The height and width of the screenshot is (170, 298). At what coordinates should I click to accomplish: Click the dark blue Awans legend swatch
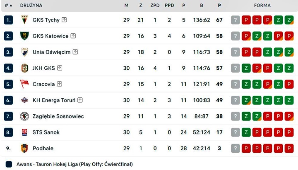pyautogui.click(x=9, y=164)
